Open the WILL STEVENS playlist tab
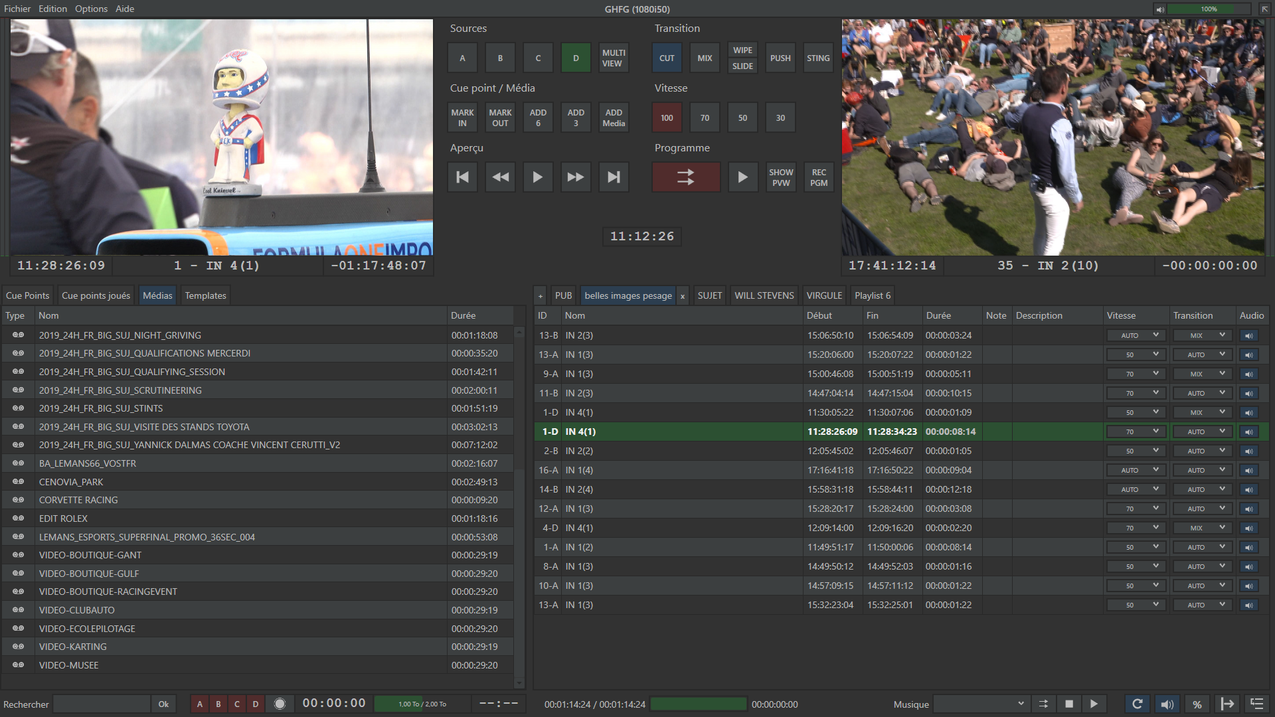This screenshot has height=717, width=1275. tap(764, 296)
